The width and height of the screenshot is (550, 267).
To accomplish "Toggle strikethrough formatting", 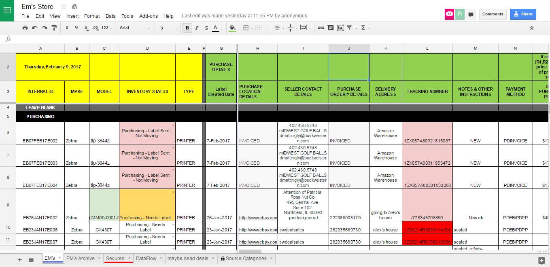I will pyautogui.click(x=206, y=28).
